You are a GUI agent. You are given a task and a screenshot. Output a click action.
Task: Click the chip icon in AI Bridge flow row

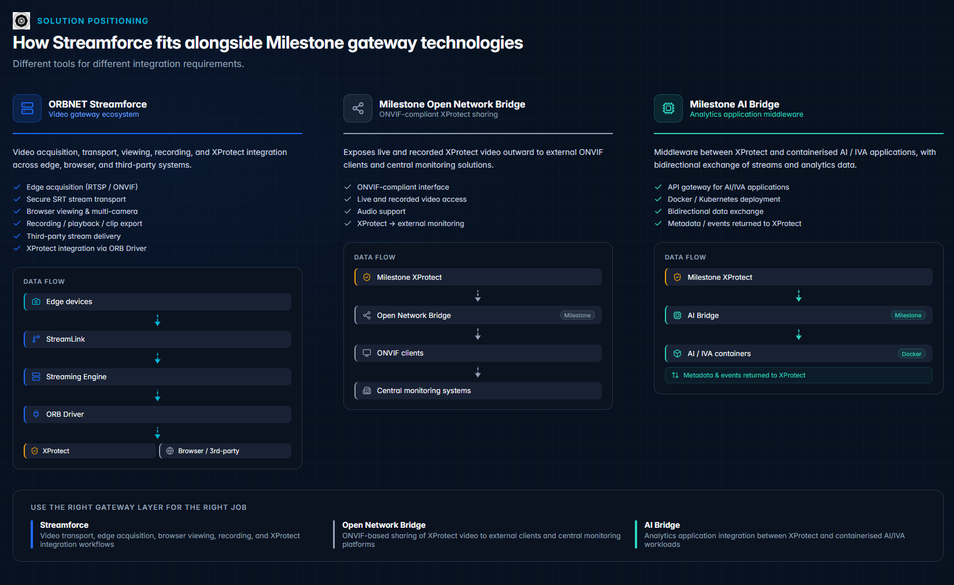click(677, 316)
